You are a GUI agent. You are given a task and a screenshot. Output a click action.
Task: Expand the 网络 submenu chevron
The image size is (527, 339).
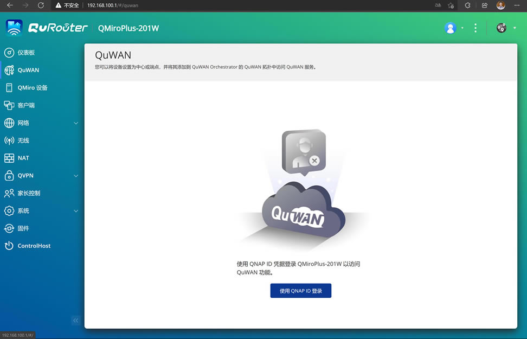(x=76, y=123)
